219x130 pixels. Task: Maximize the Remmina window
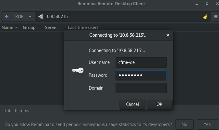click(207, 4)
